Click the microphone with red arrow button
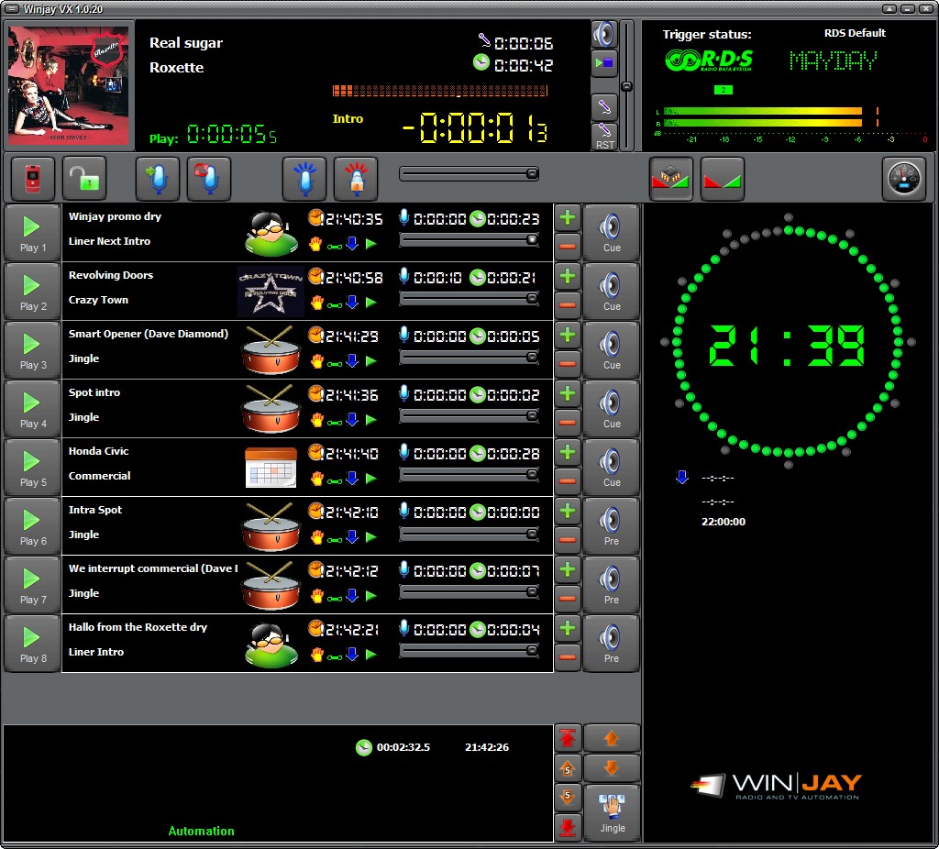This screenshot has width=939, height=849. click(208, 179)
